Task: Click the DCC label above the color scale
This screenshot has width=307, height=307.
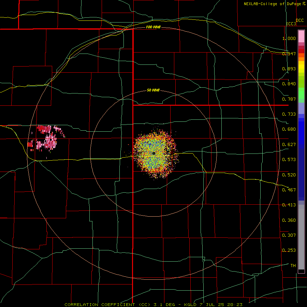Action: (300, 20)
